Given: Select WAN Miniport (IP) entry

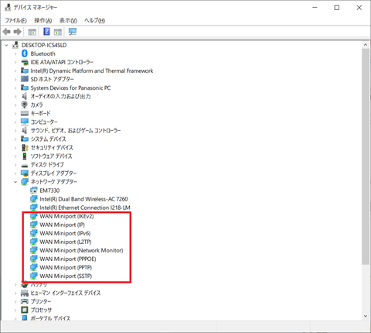Looking at the screenshot, I should (x=62, y=225).
